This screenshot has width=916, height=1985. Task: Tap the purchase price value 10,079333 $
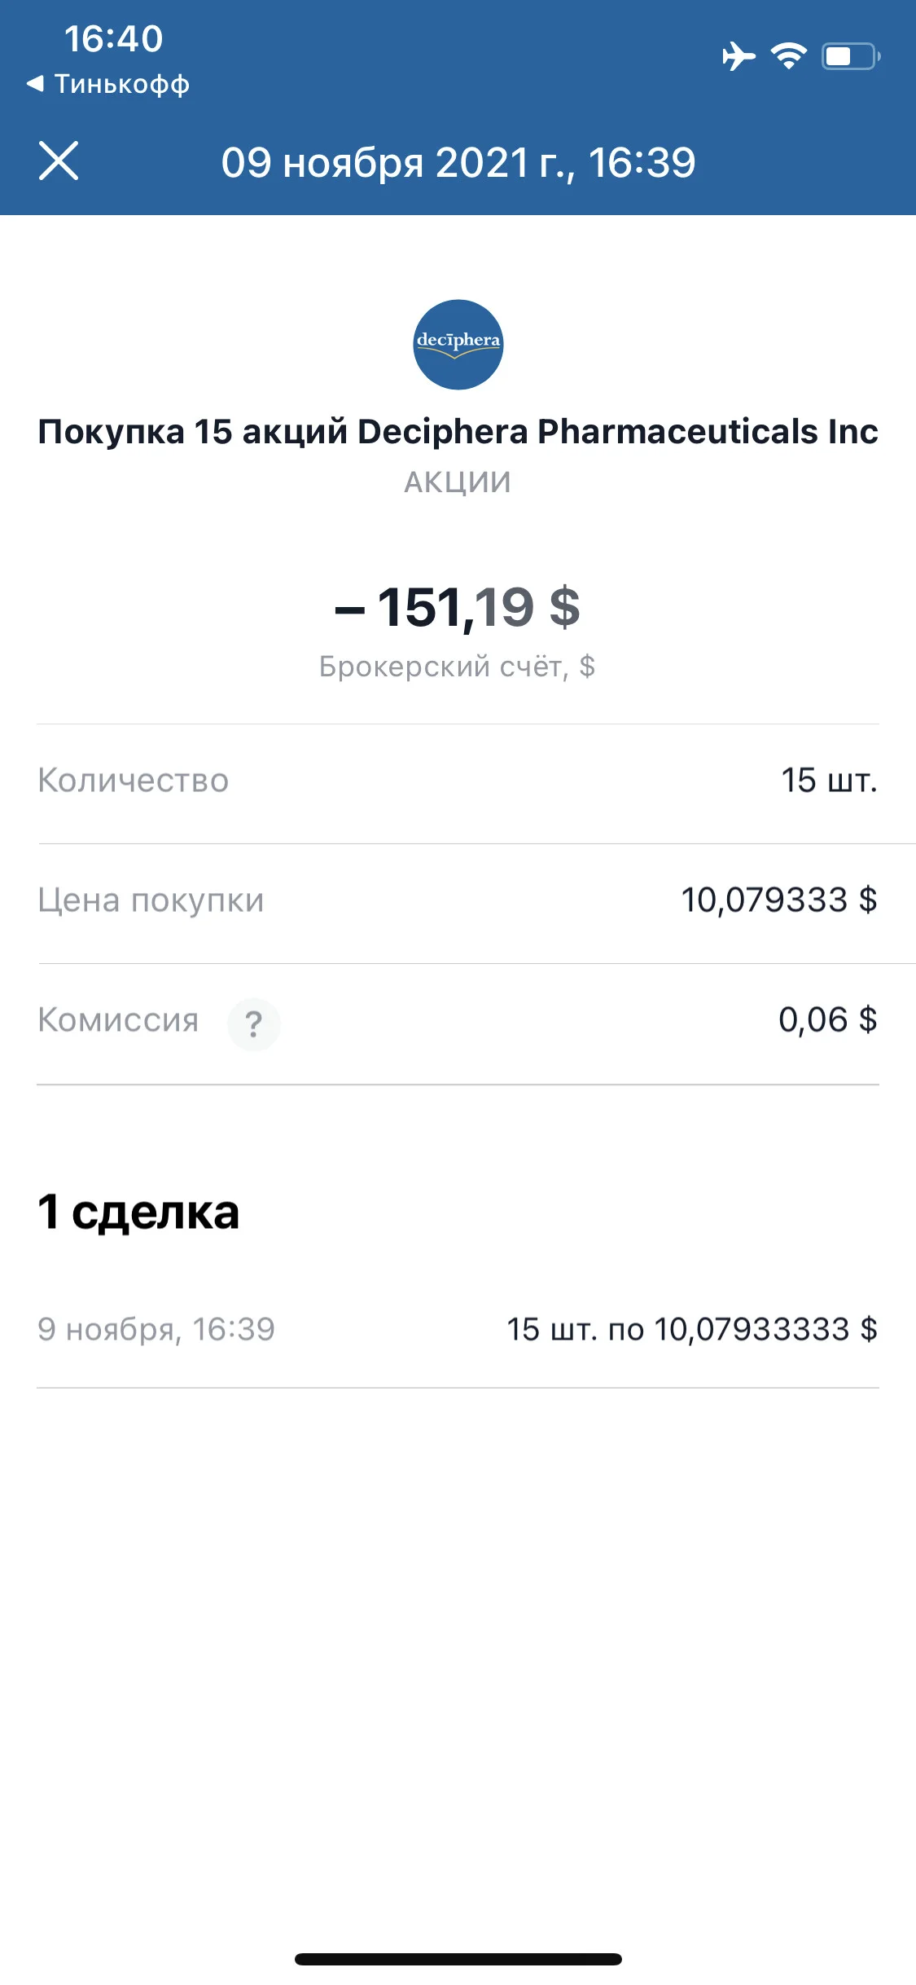coord(779,900)
